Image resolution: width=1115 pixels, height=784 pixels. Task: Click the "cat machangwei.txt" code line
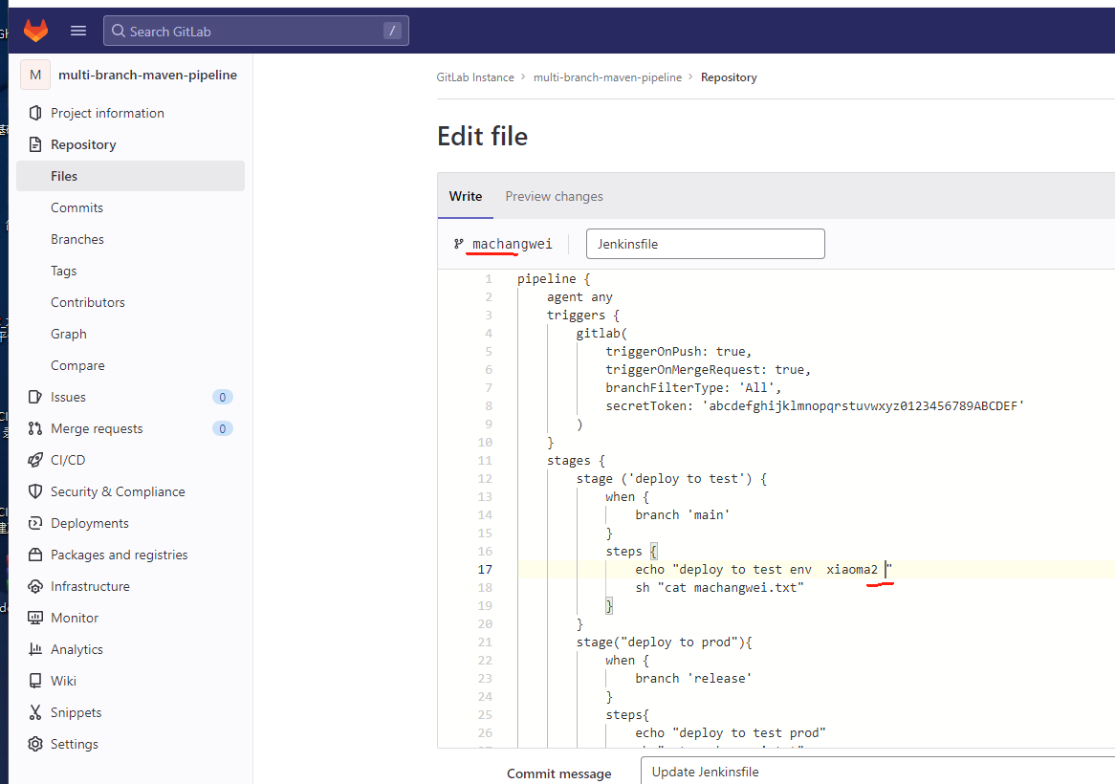click(x=720, y=588)
